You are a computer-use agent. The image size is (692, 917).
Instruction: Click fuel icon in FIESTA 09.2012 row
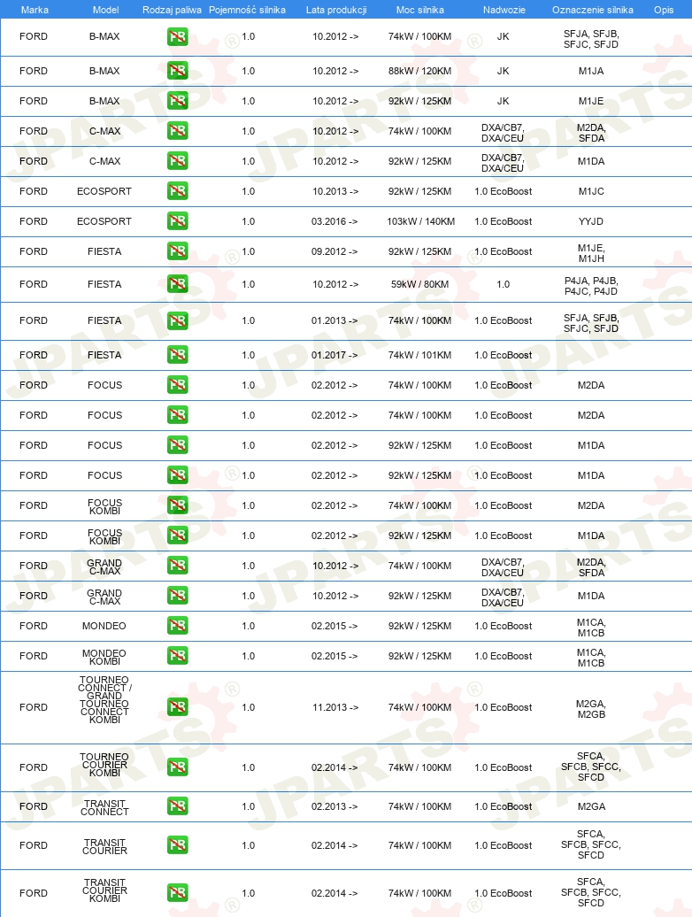pos(178,251)
